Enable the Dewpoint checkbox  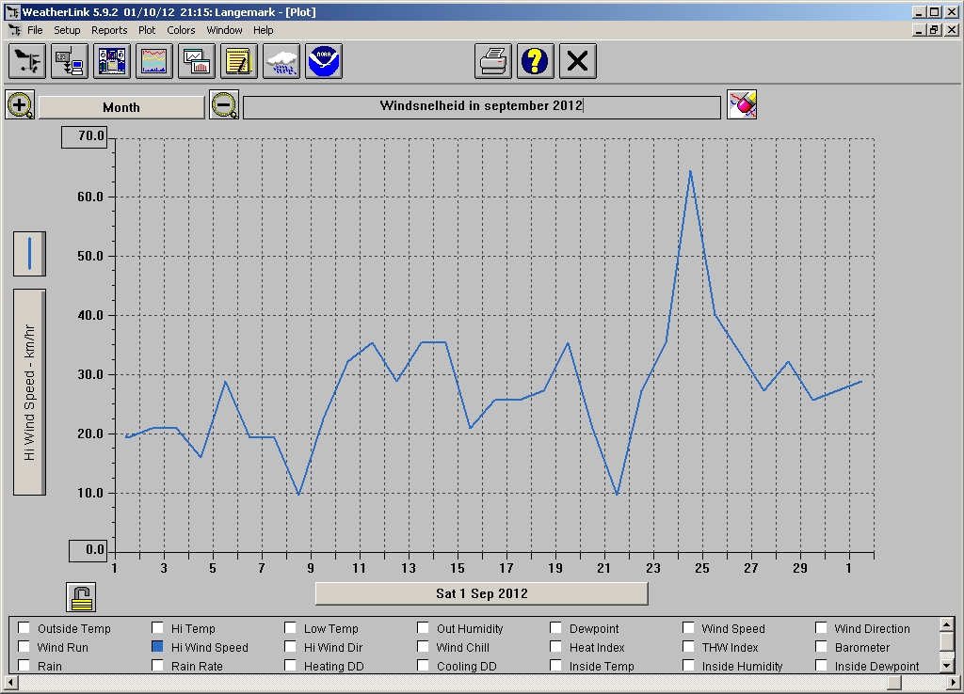[x=555, y=627]
